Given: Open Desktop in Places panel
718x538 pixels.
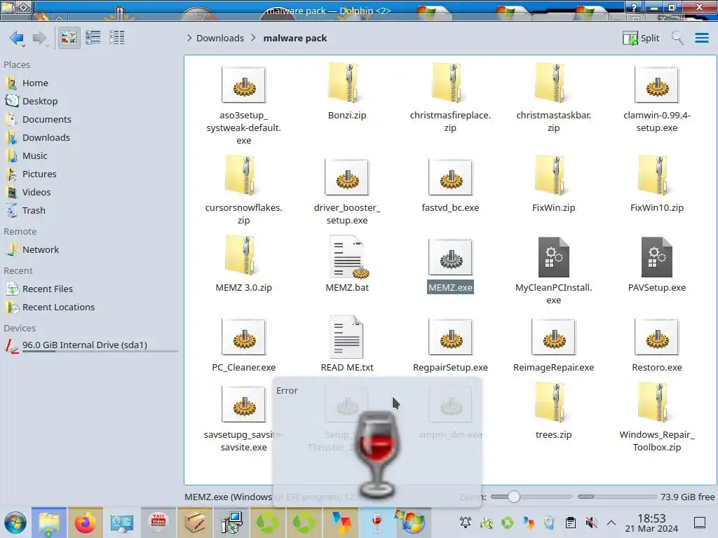Looking at the screenshot, I should (40, 101).
